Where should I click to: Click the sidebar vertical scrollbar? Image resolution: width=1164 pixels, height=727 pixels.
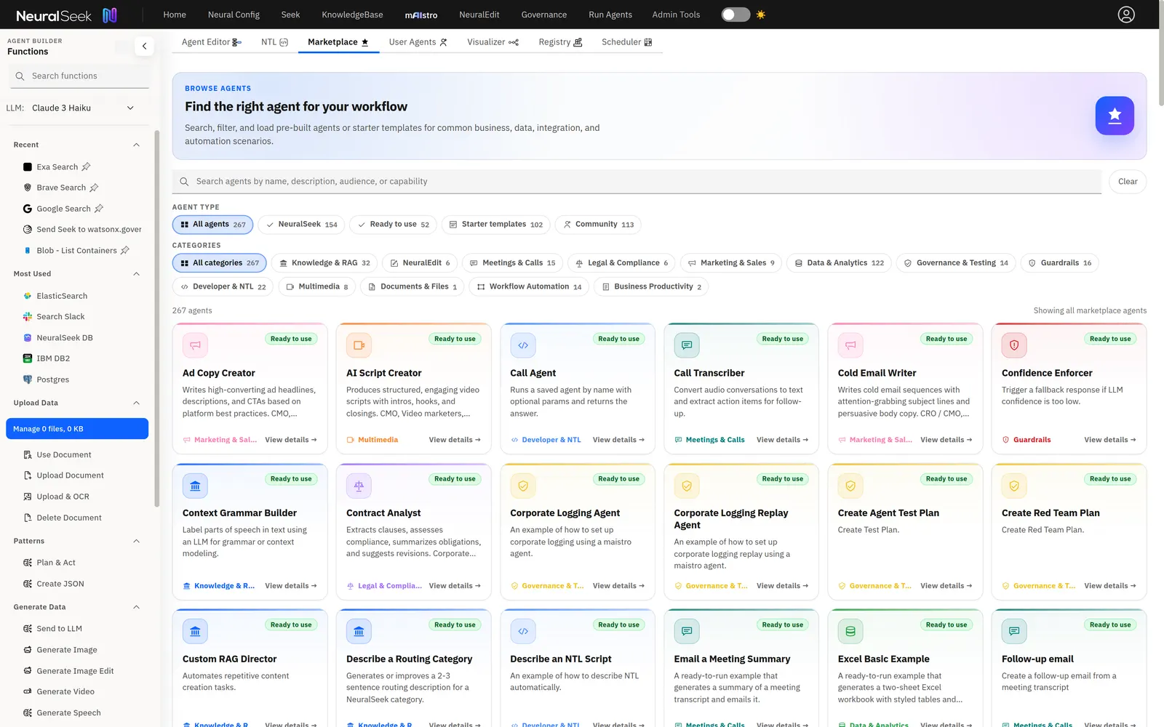(156, 318)
